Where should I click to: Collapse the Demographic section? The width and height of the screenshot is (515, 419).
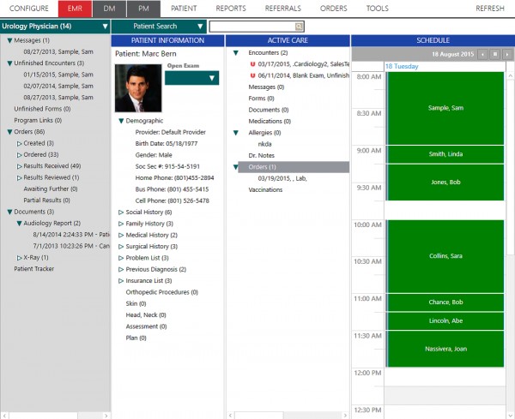[x=121, y=122]
